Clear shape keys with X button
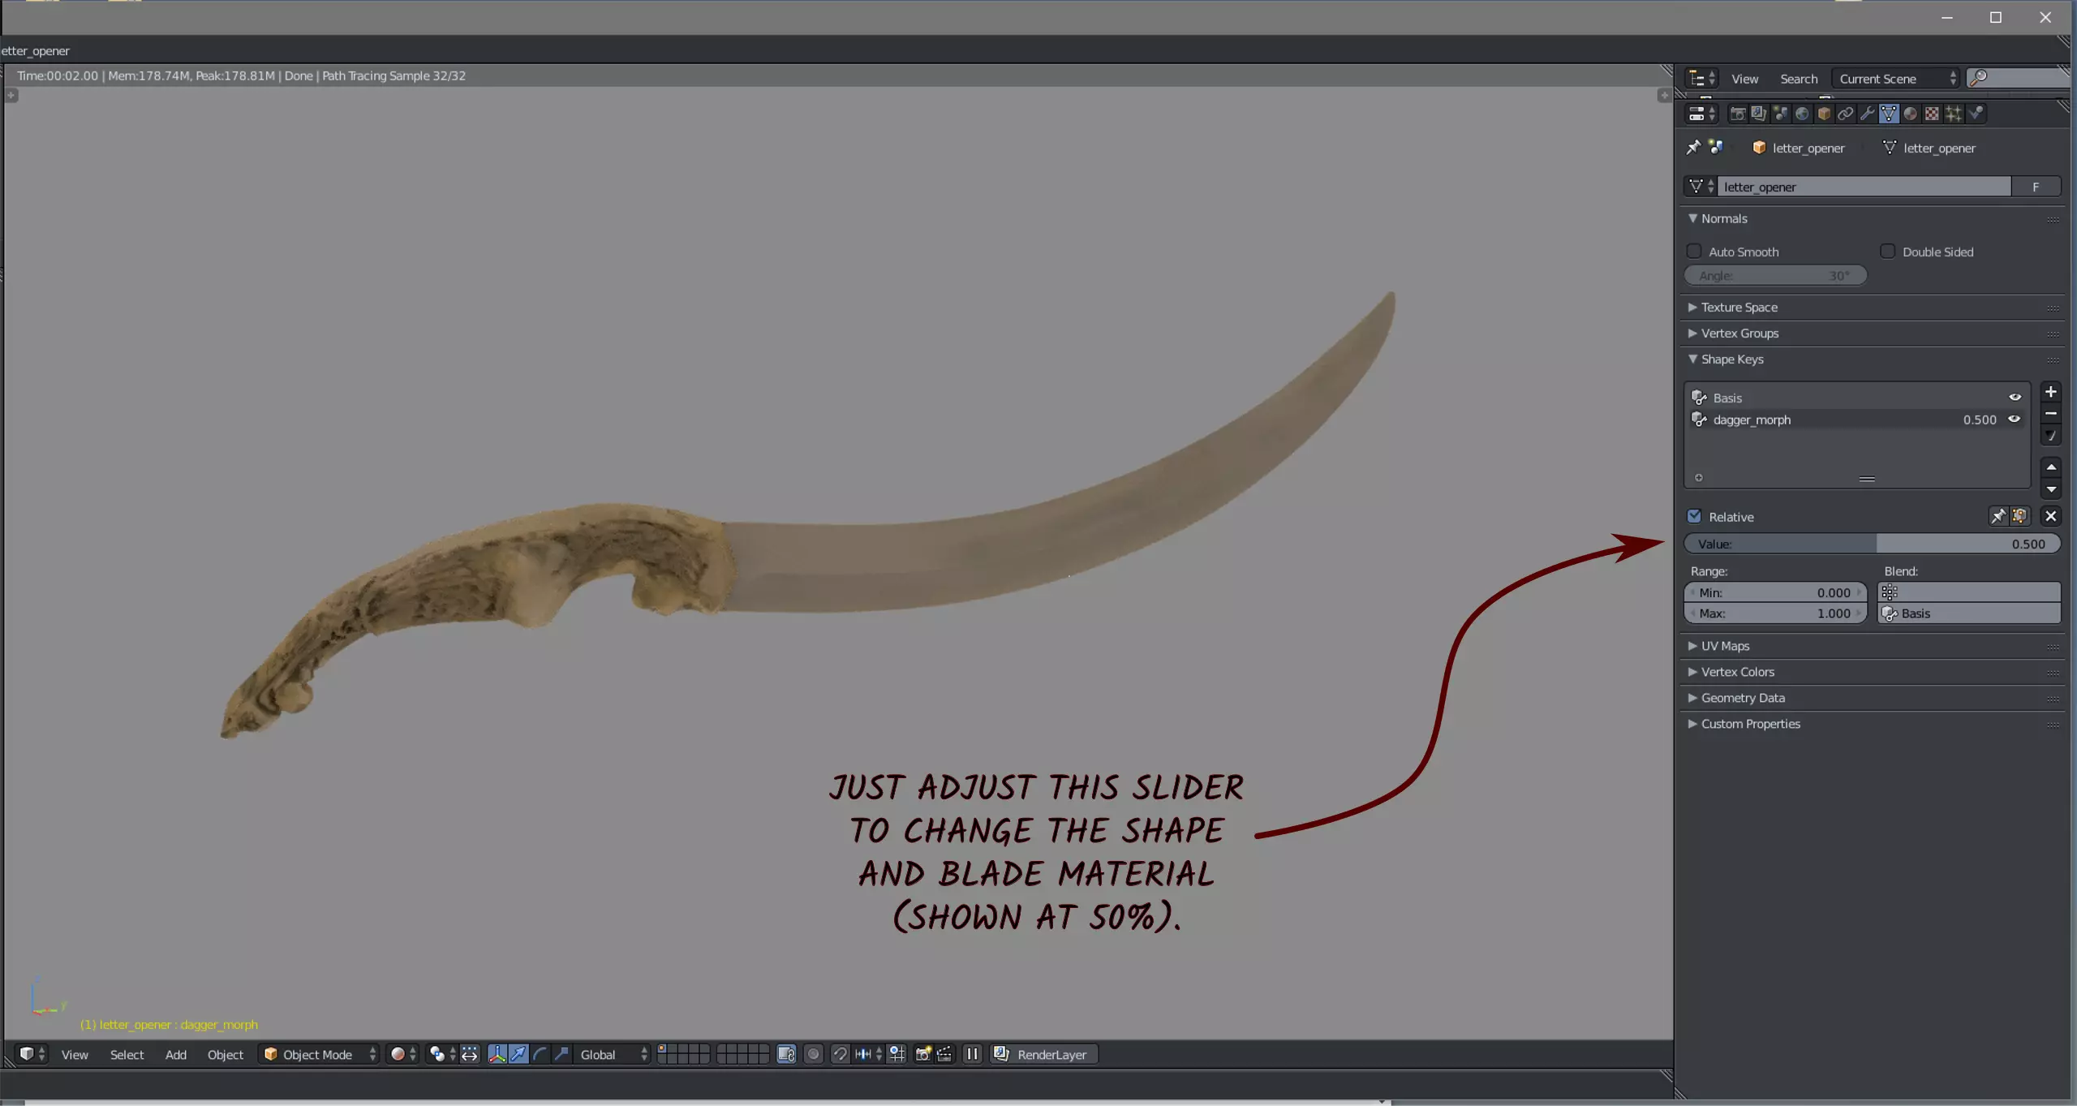Image resolution: width=2077 pixels, height=1106 pixels. click(x=2050, y=516)
